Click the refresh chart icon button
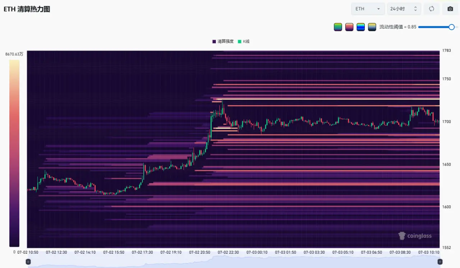 (431, 9)
